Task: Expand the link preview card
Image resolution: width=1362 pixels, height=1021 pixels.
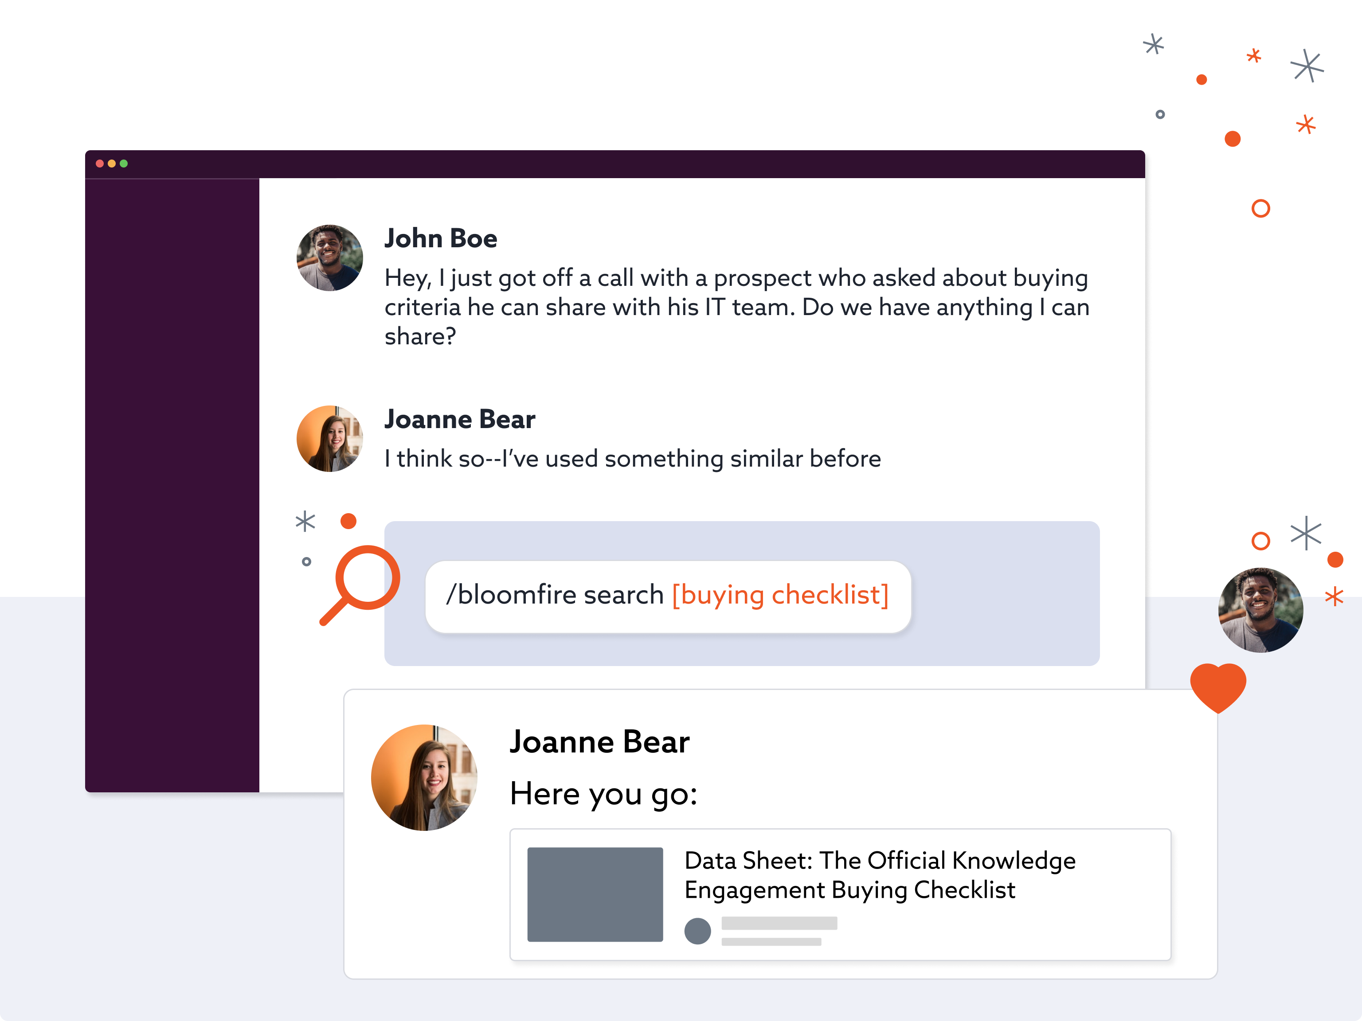Action: [x=841, y=894]
